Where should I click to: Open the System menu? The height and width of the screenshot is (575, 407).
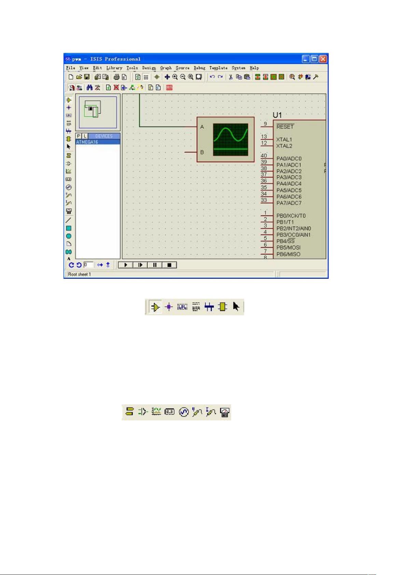point(238,68)
